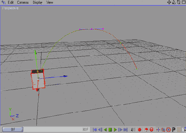This screenshot has height=133, width=186.
Task: Click the move camera viewport icon
Action: [x=169, y=2]
